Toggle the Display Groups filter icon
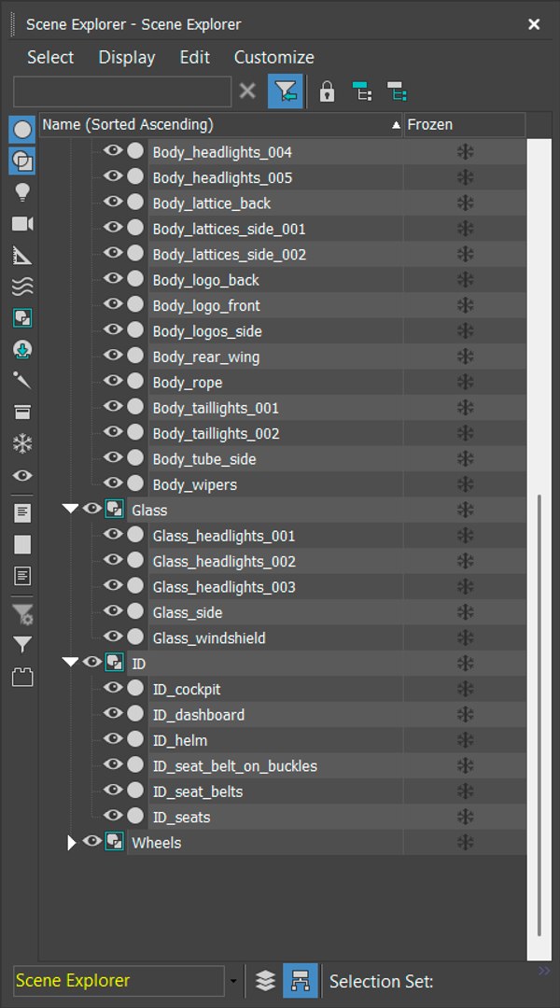Viewport: 560px width, 1008px height. [x=22, y=318]
